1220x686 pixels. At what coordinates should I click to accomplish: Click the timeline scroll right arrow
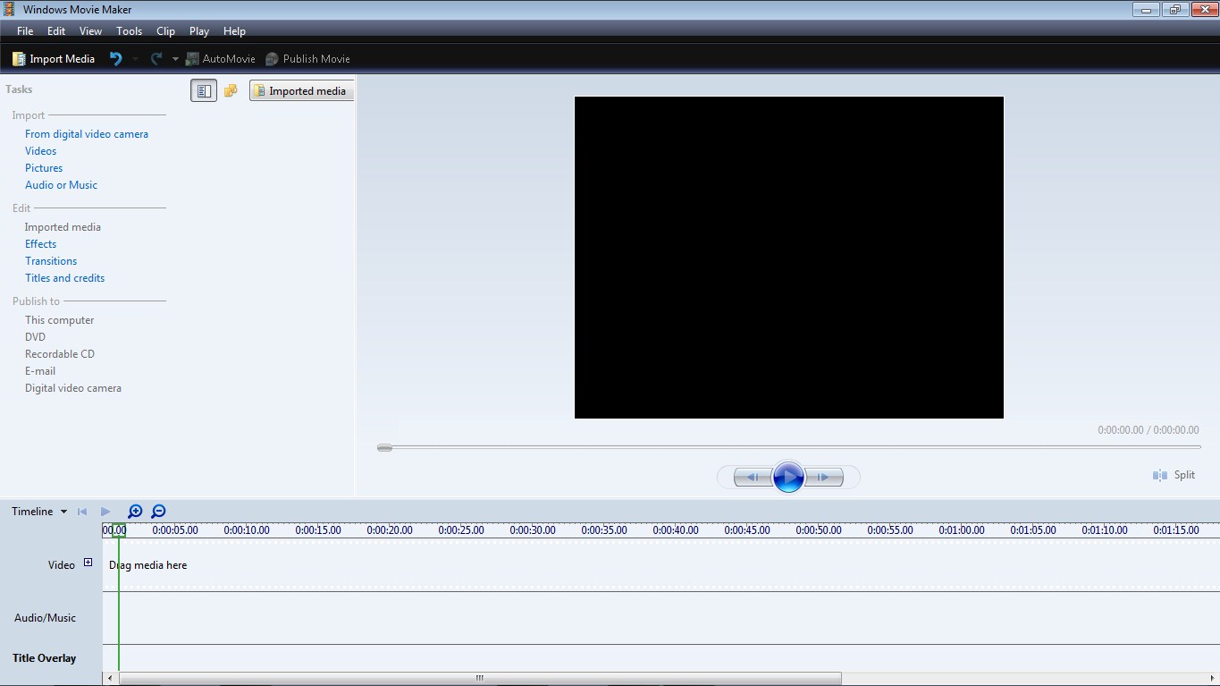pos(1213,678)
